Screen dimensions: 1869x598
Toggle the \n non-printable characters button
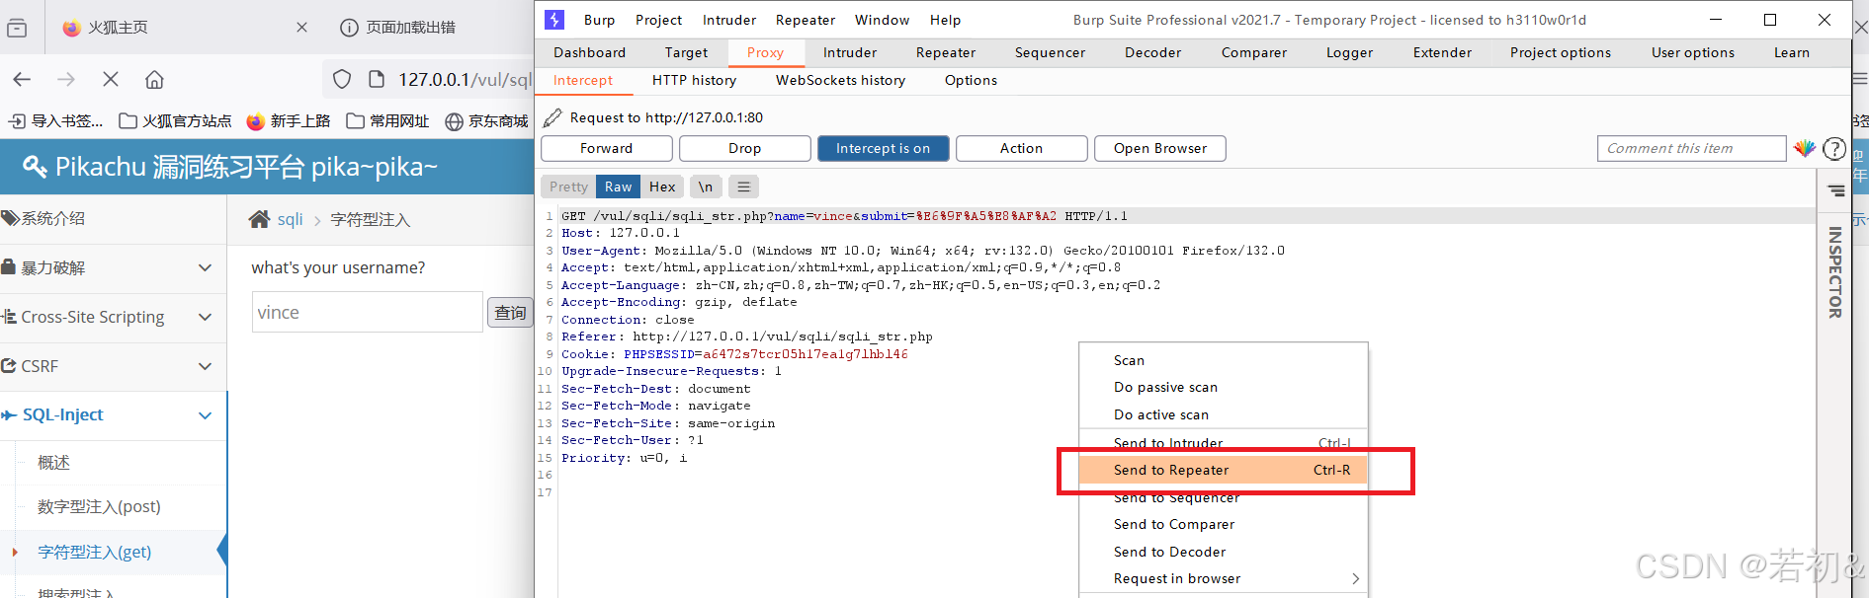pos(706,187)
